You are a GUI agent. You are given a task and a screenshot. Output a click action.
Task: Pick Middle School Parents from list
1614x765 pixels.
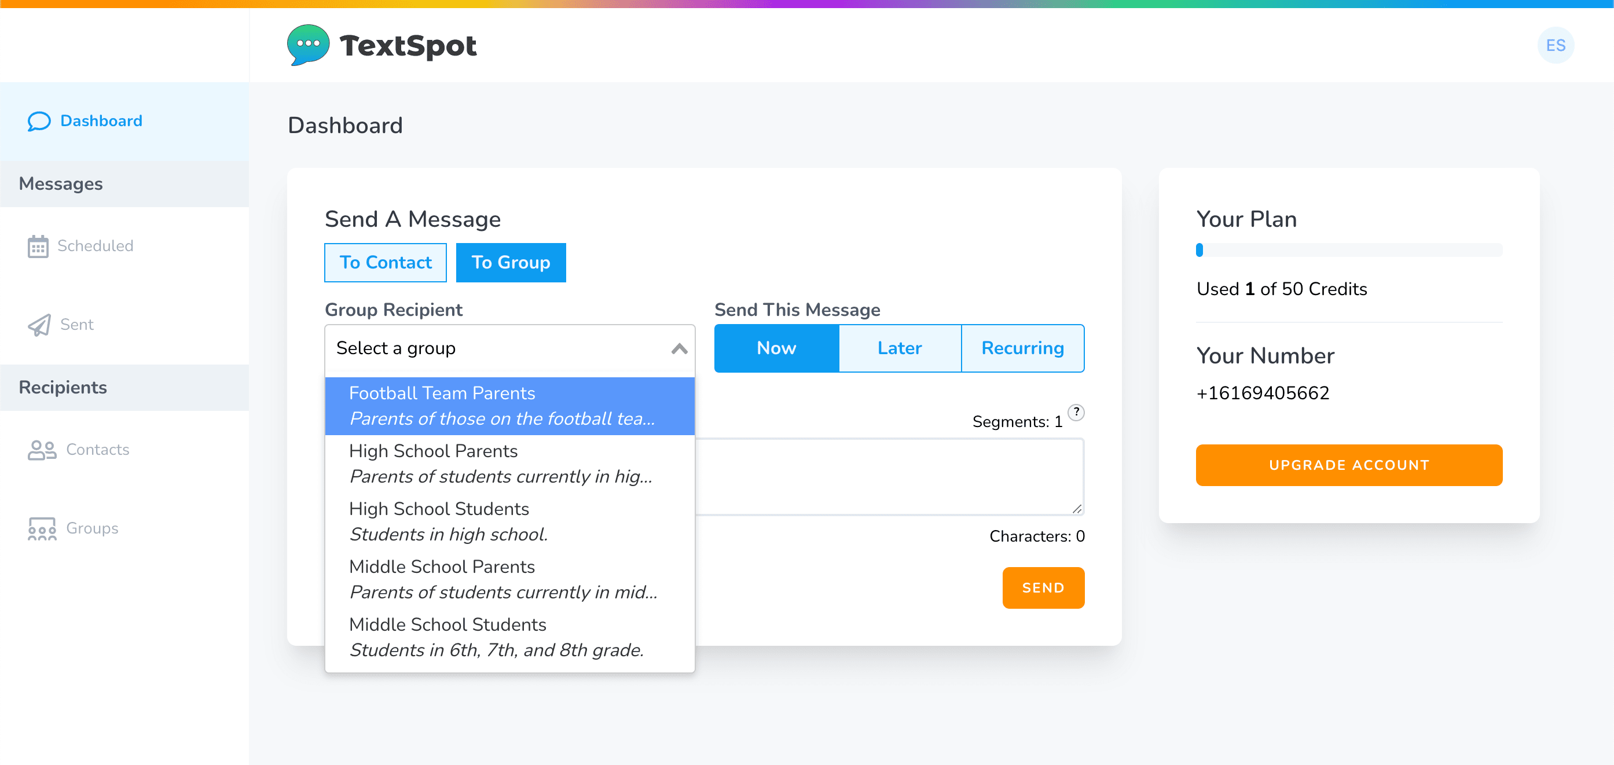510,579
